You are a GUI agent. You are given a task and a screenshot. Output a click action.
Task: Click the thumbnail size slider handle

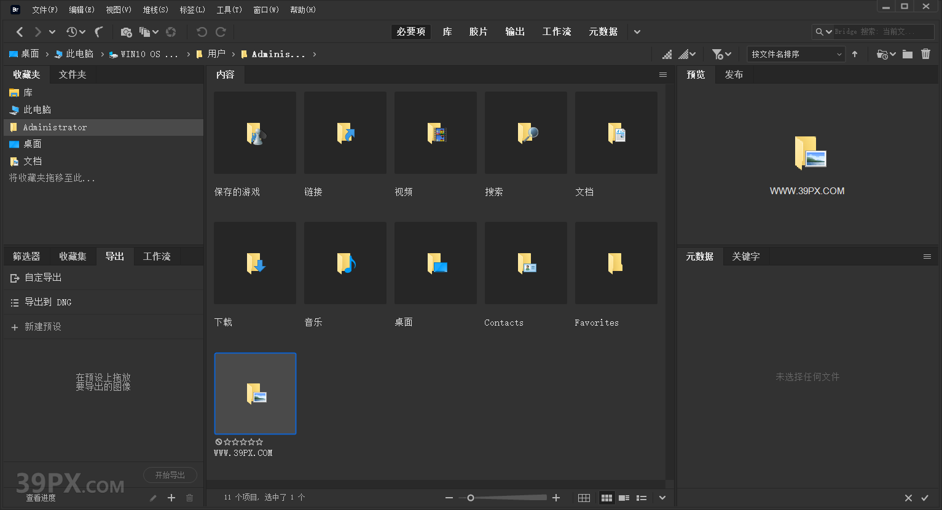point(471,498)
